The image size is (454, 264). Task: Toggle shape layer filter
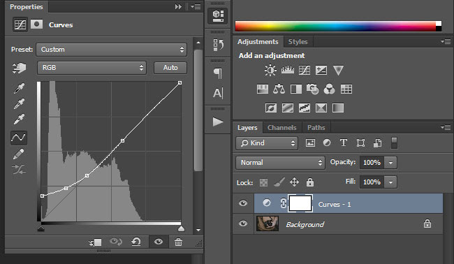(x=360, y=142)
